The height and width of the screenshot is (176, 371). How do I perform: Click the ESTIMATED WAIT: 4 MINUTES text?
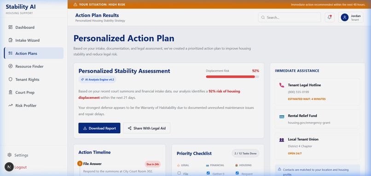[307, 99]
